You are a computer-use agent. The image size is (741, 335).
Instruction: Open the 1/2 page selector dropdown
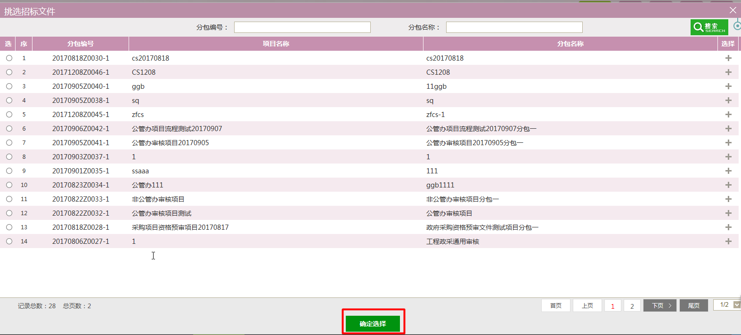[x=736, y=305]
